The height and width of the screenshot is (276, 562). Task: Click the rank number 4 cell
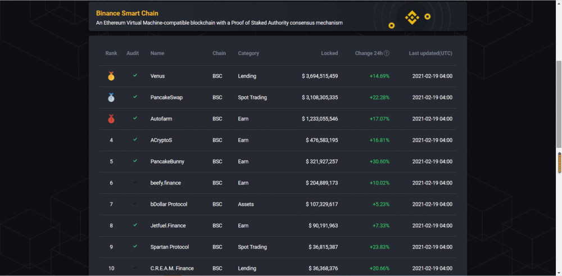pos(111,140)
